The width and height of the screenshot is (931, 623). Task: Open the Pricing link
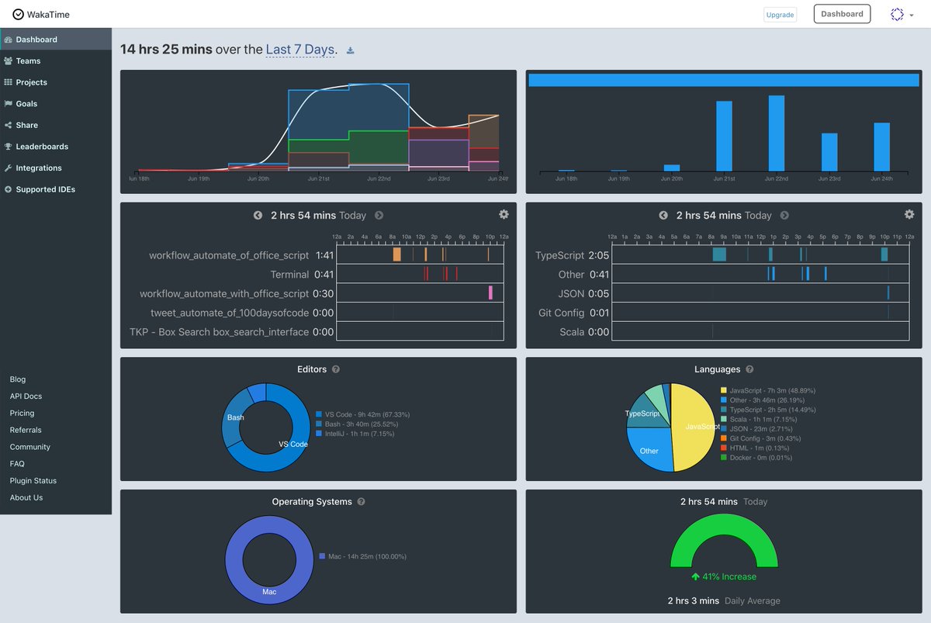click(x=22, y=414)
